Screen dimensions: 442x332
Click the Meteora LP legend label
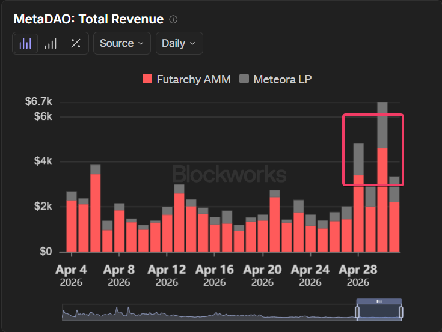point(283,80)
